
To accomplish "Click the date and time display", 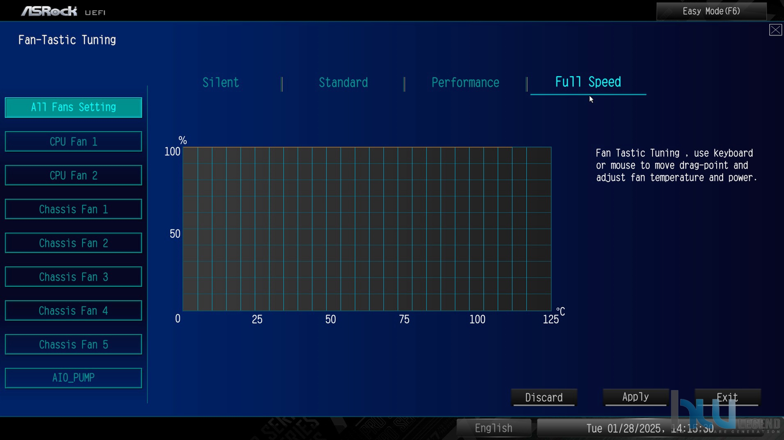I will pyautogui.click(x=650, y=429).
